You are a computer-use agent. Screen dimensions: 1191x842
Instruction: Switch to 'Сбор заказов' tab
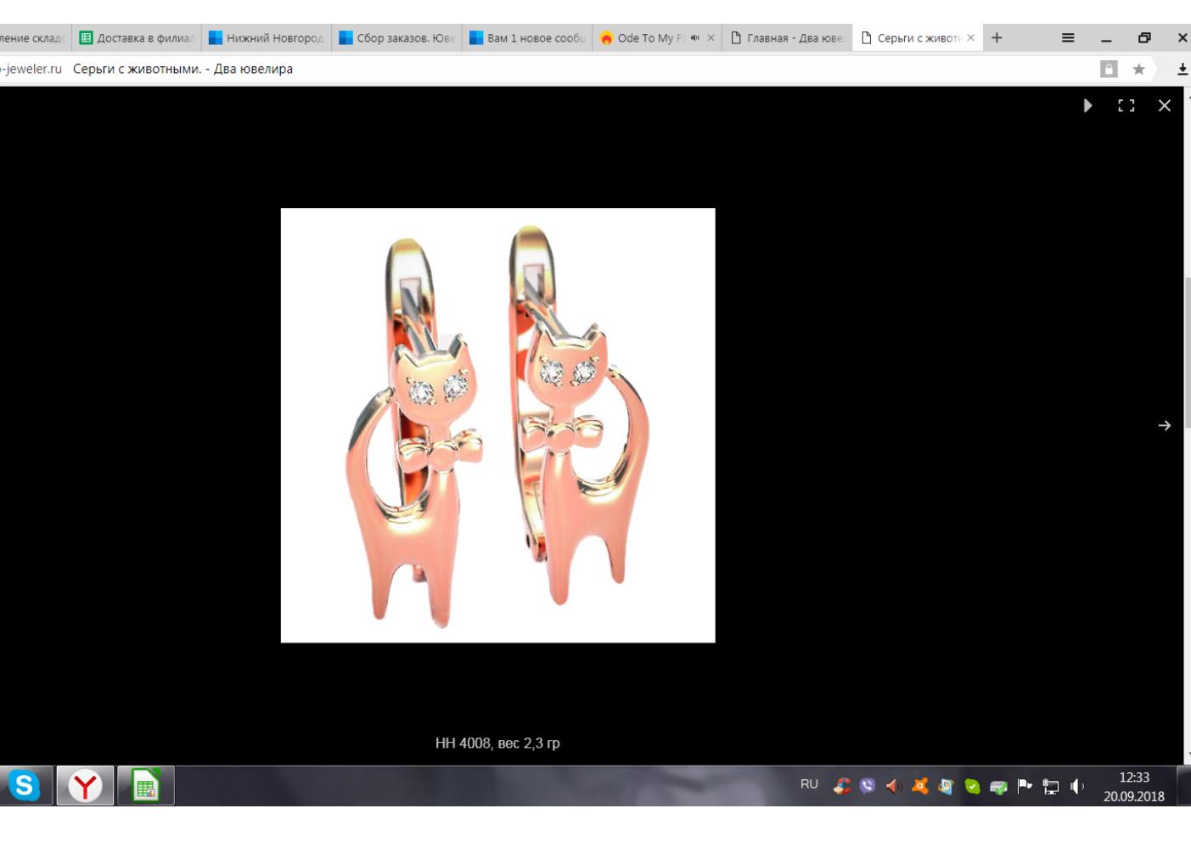pyautogui.click(x=397, y=37)
